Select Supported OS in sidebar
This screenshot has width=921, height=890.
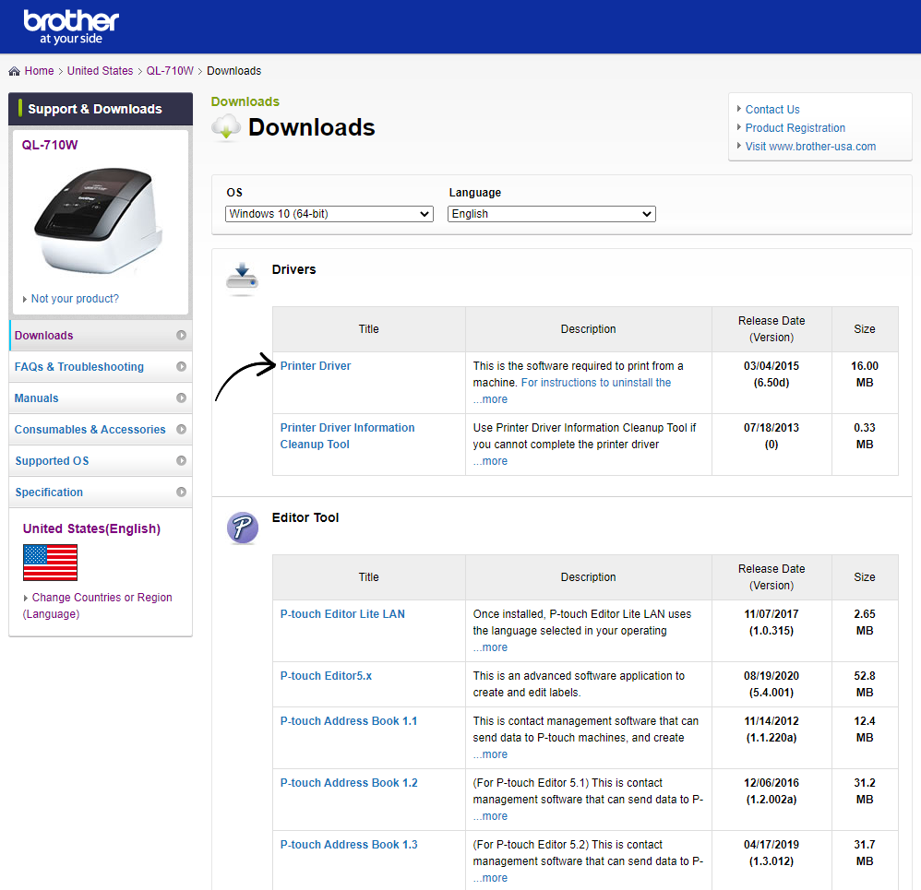(x=52, y=461)
